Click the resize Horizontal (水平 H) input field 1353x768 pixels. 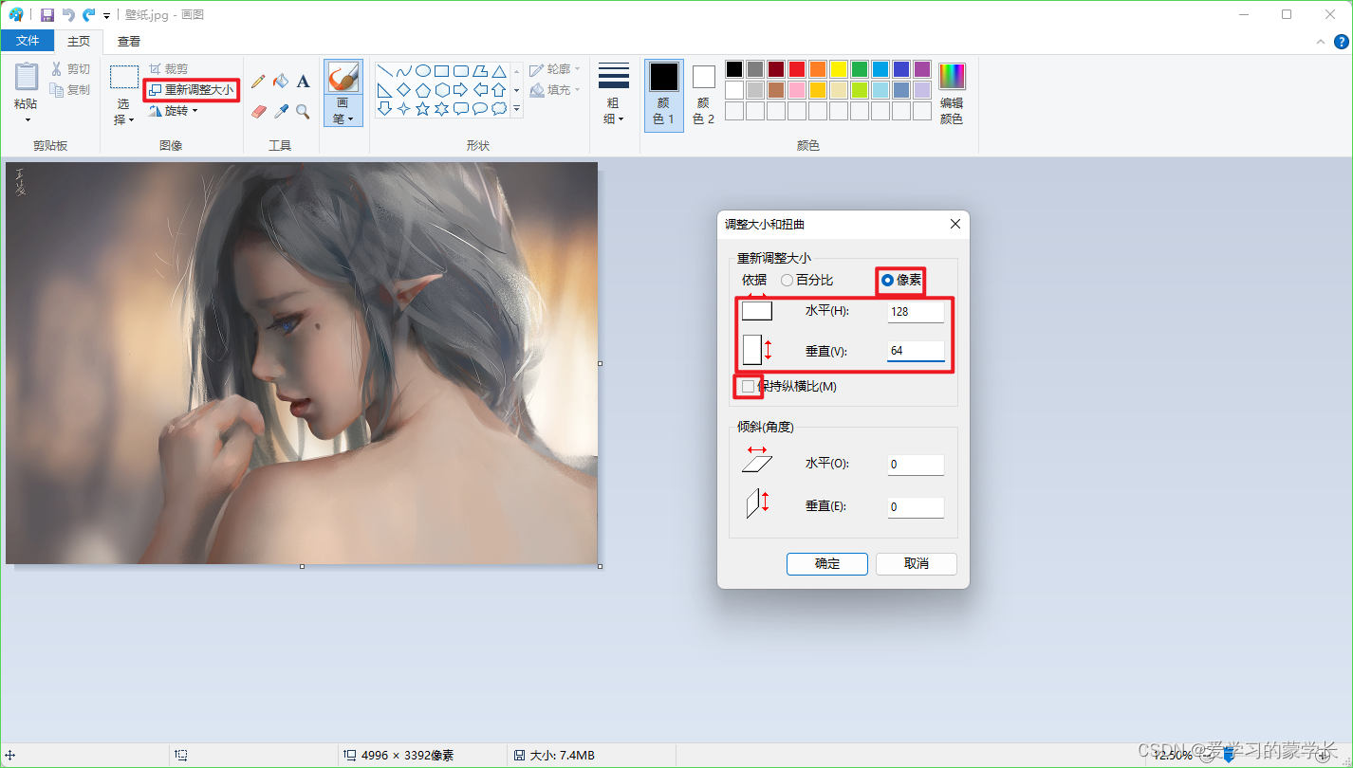point(916,311)
